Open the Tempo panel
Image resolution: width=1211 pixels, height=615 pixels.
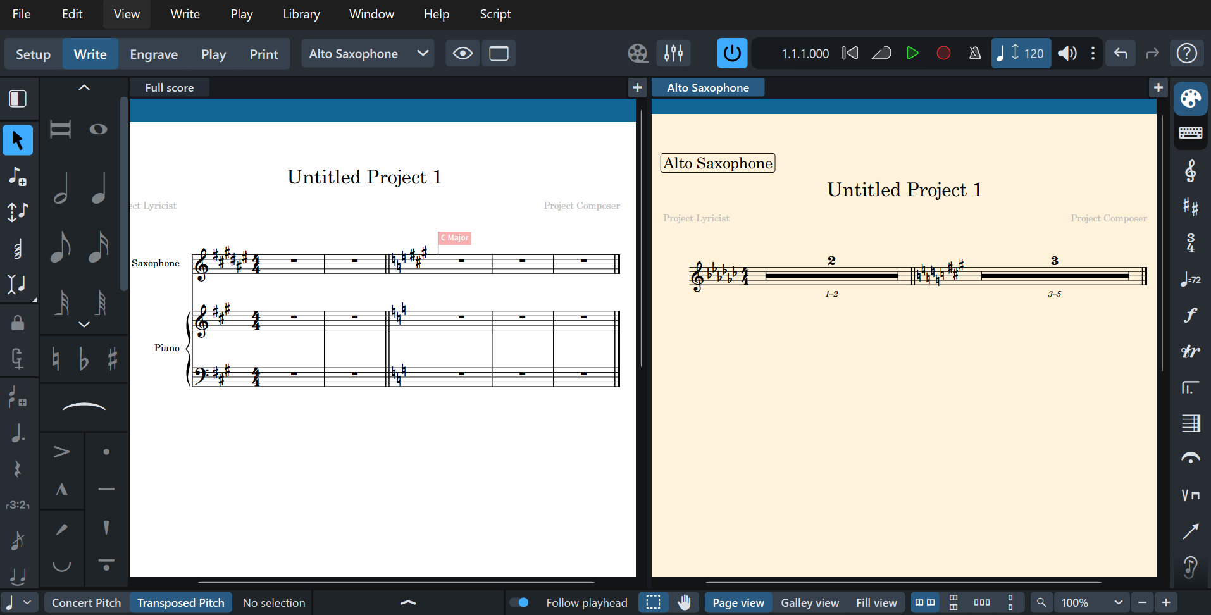[1190, 279]
